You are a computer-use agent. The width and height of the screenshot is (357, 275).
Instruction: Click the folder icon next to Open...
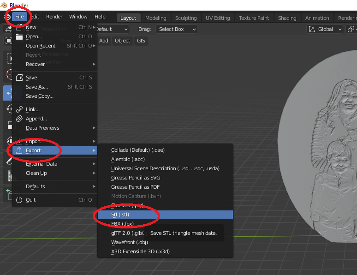[x=19, y=36]
